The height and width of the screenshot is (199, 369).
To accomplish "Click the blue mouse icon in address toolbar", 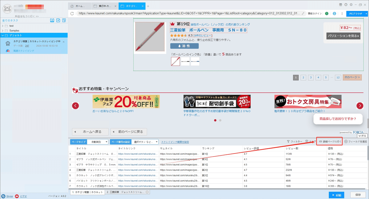I will (x=334, y=14).
